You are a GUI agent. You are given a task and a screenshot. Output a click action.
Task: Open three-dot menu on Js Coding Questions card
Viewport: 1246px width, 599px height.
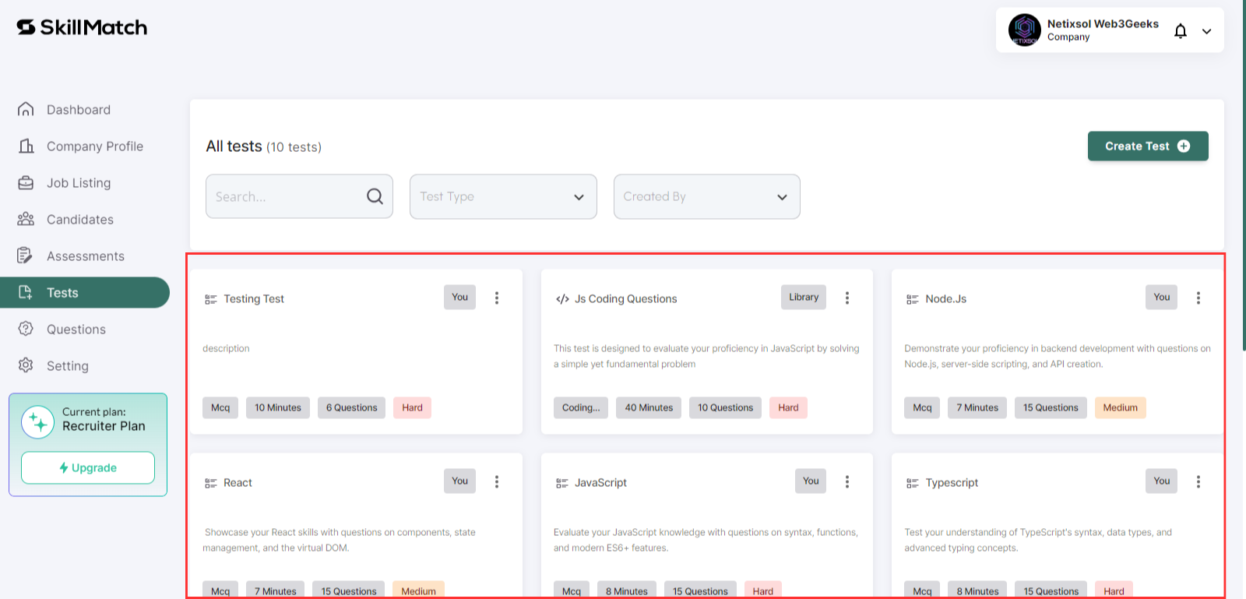point(847,298)
